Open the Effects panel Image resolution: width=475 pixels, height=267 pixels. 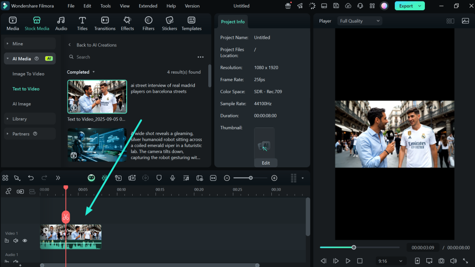pyautogui.click(x=127, y=24)
